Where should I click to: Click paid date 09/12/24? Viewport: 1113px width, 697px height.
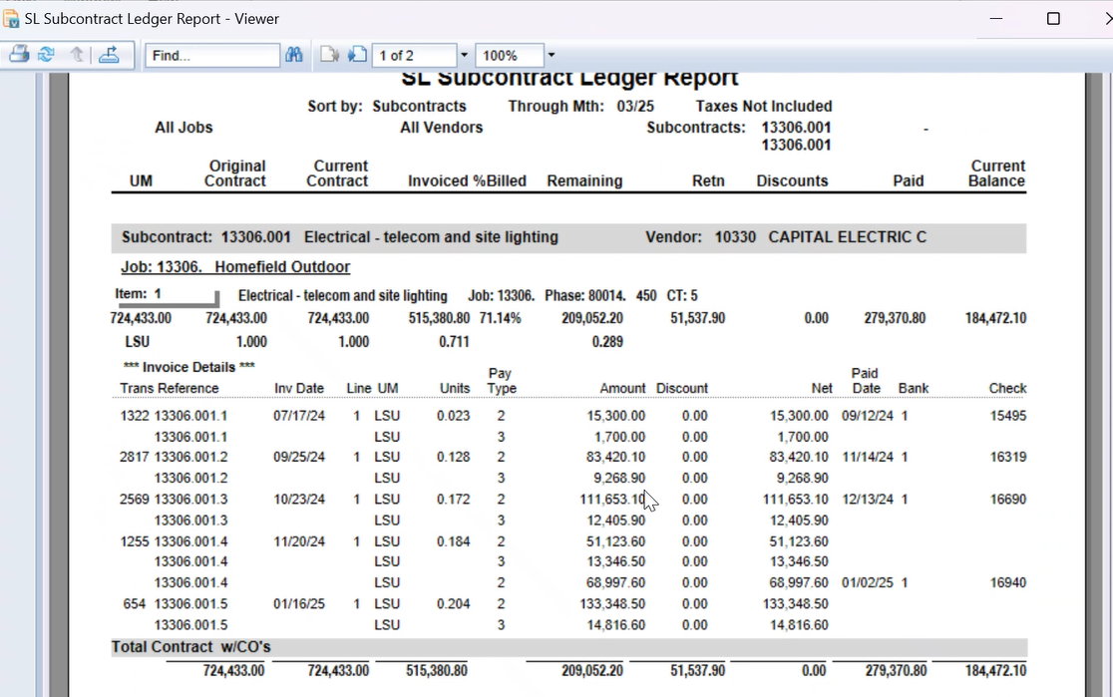tap(868, 416)
